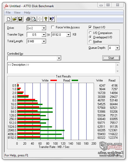Start the benchmark with Start button

pos(111,58)
